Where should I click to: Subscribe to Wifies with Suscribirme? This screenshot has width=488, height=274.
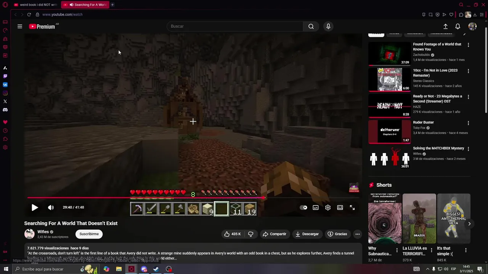coord(89,234)
